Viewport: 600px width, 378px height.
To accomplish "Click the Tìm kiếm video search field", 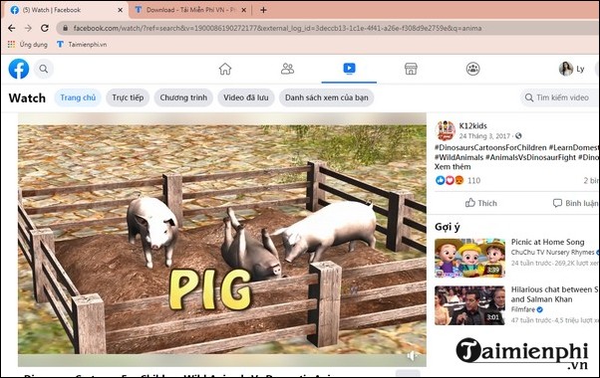I will coord(559,97).
